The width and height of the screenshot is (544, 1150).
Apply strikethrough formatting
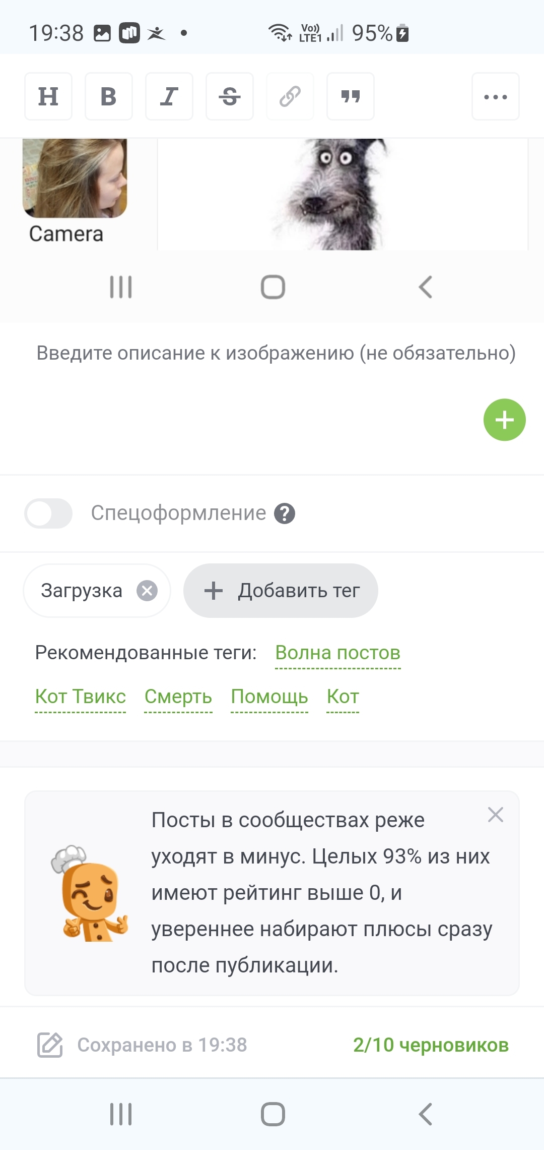point(230,96)
